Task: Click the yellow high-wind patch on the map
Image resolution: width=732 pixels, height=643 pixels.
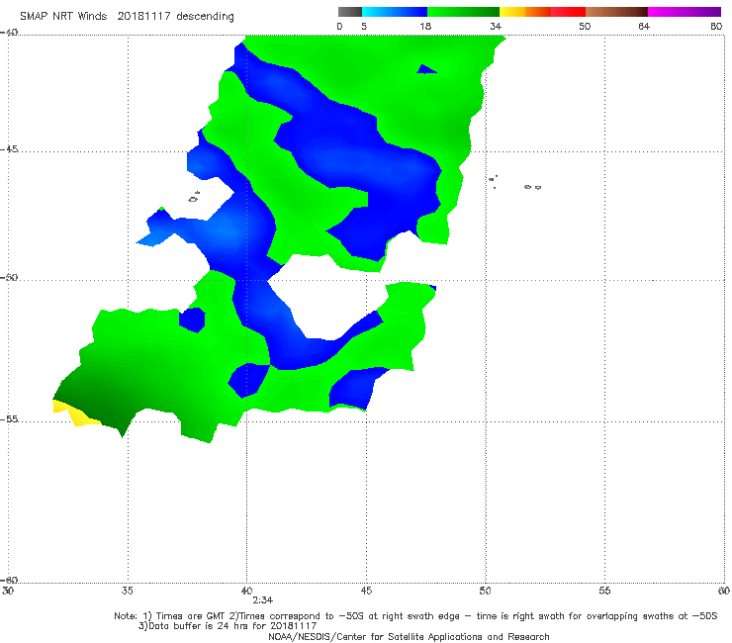Action: coord(75,413)
